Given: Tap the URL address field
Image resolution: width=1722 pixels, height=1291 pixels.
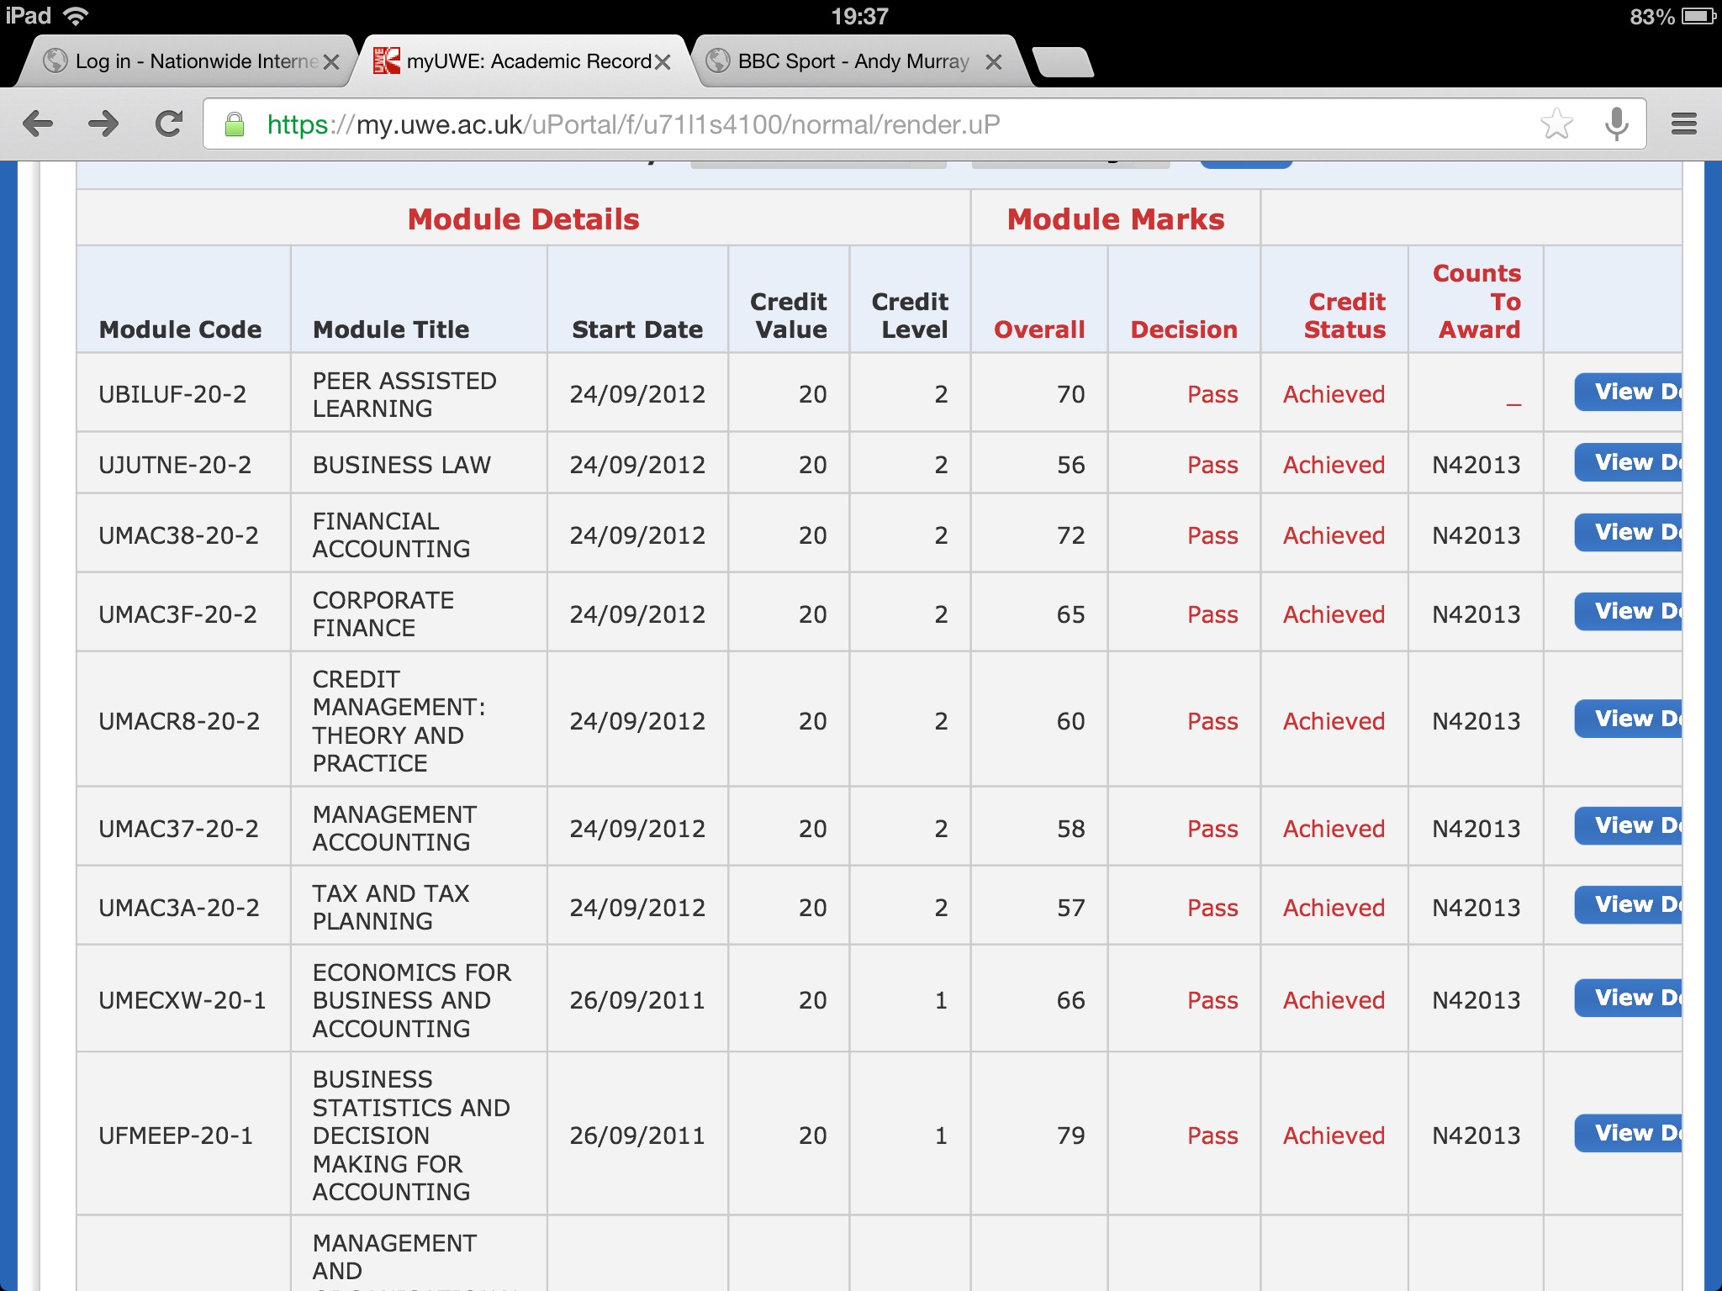Looking at the screenshot, I should point(841,124).
